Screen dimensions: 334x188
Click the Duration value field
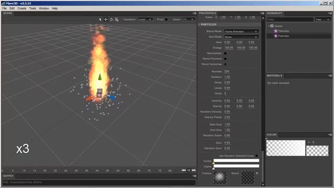(227, 77)
